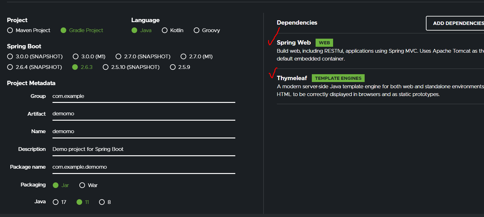
Task: Click the Project section heading
Action: [17, 20]
